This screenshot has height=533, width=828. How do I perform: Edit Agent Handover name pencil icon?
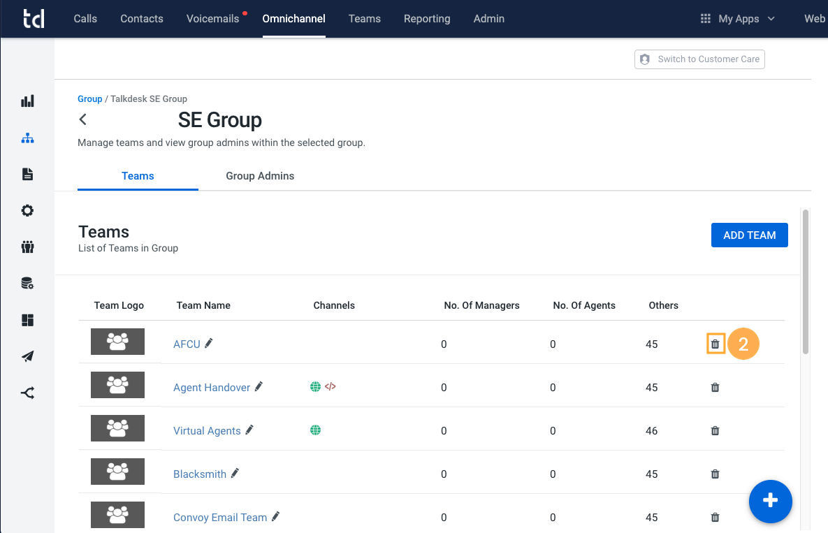[x=259, y=386]
